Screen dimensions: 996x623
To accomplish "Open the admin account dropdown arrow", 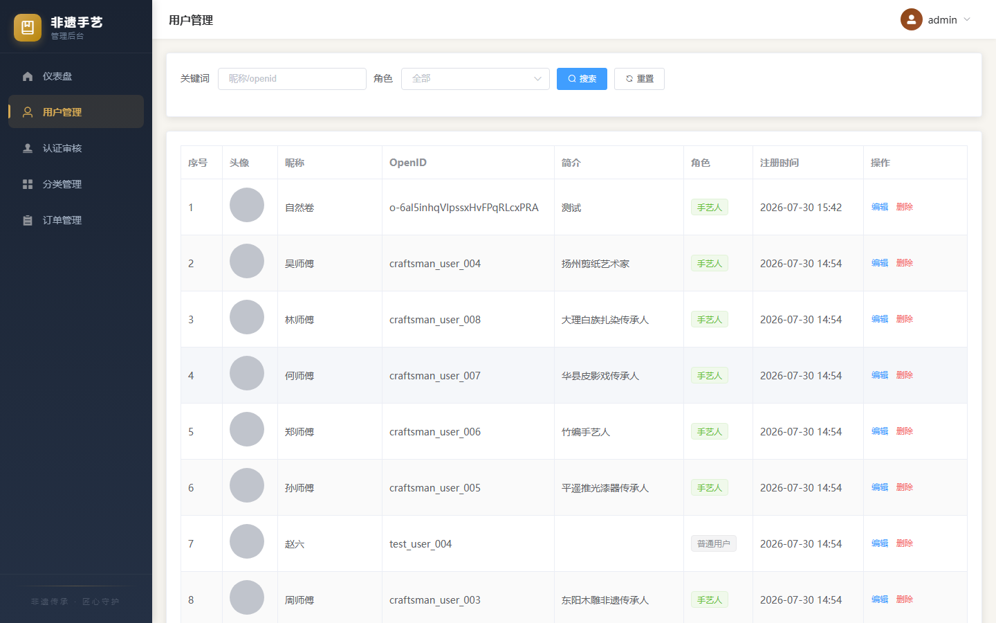I will click(x=967, y=19).
